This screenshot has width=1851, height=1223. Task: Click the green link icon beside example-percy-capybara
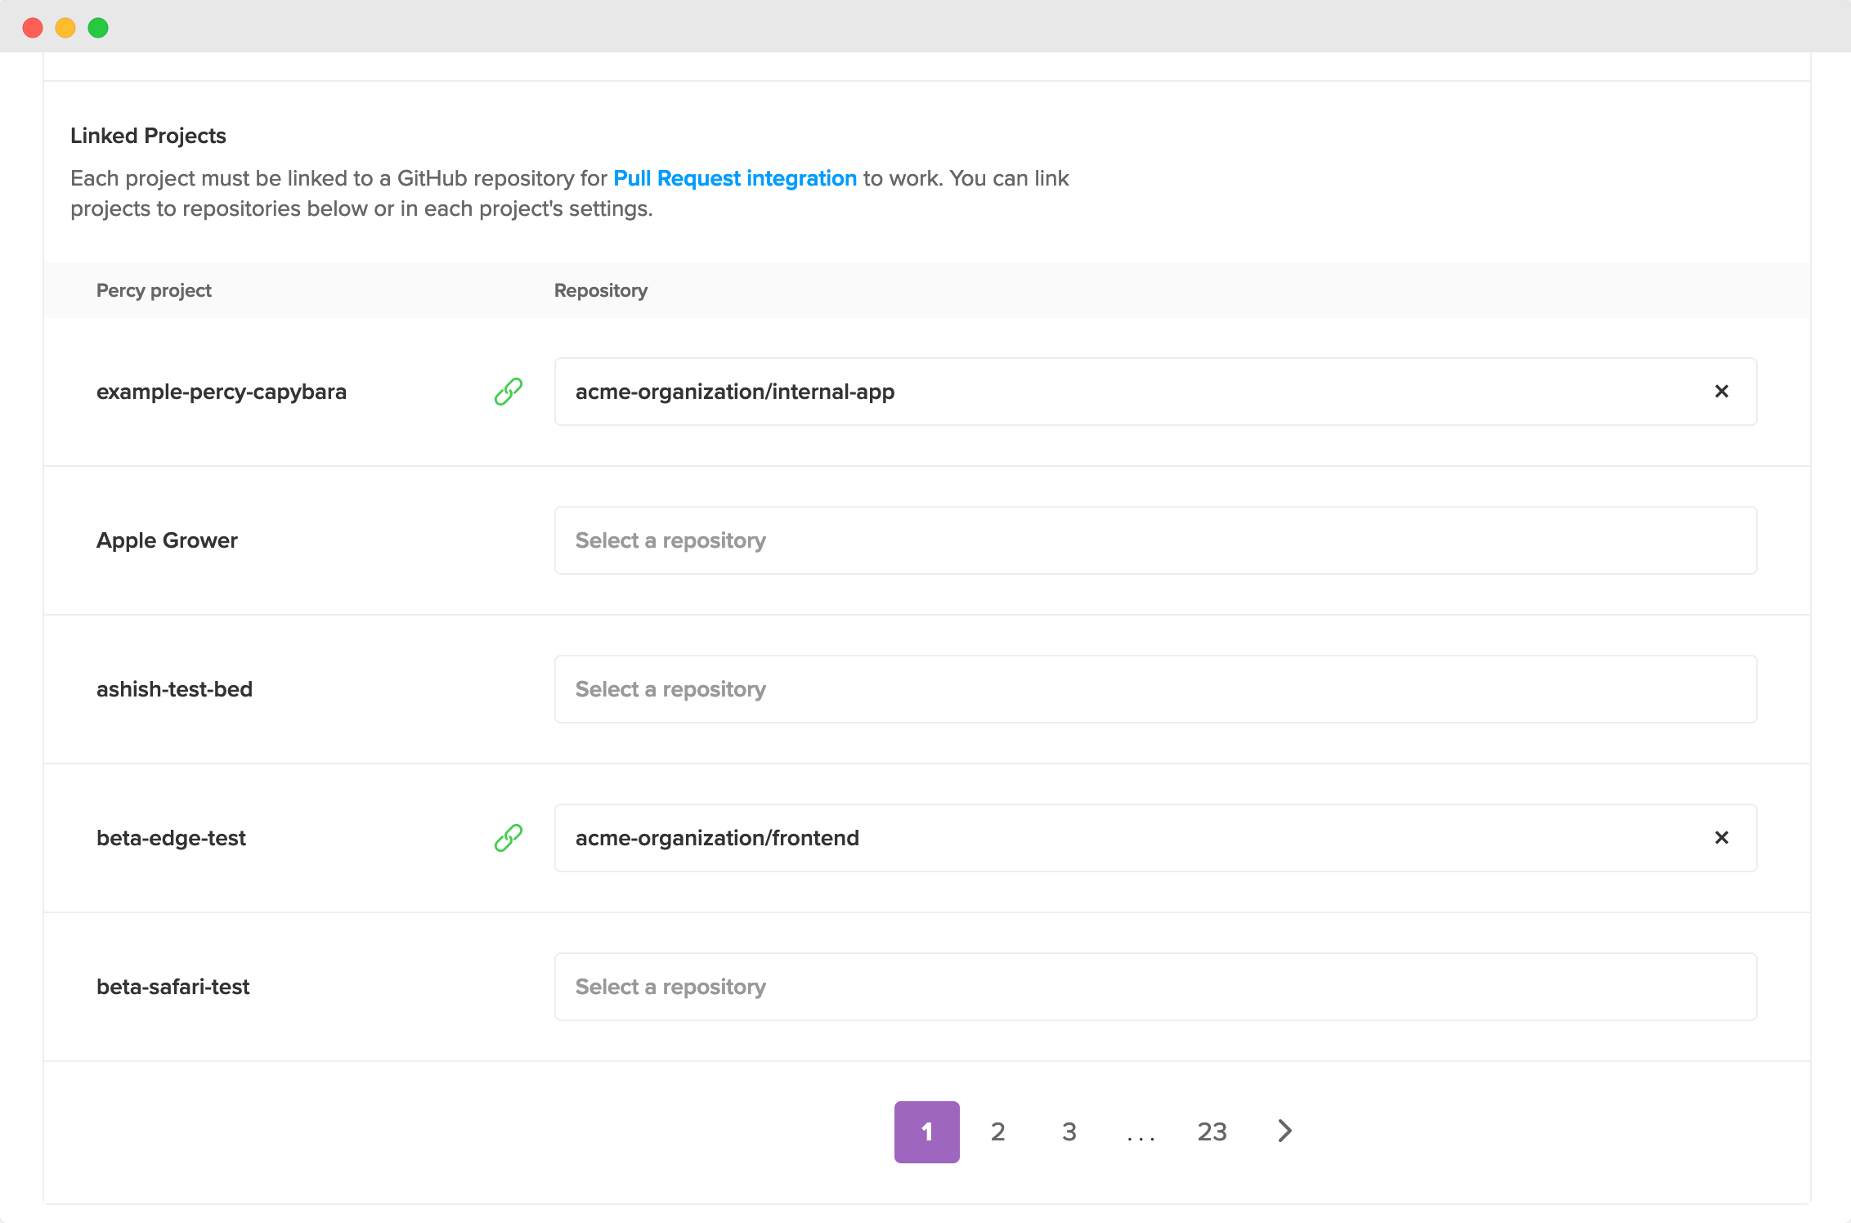click(x=508, y=392)
